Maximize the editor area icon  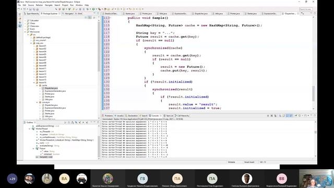click(x=315, y=14)
